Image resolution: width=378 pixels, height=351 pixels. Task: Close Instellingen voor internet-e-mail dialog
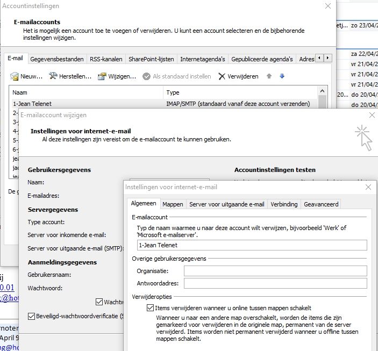368,187
